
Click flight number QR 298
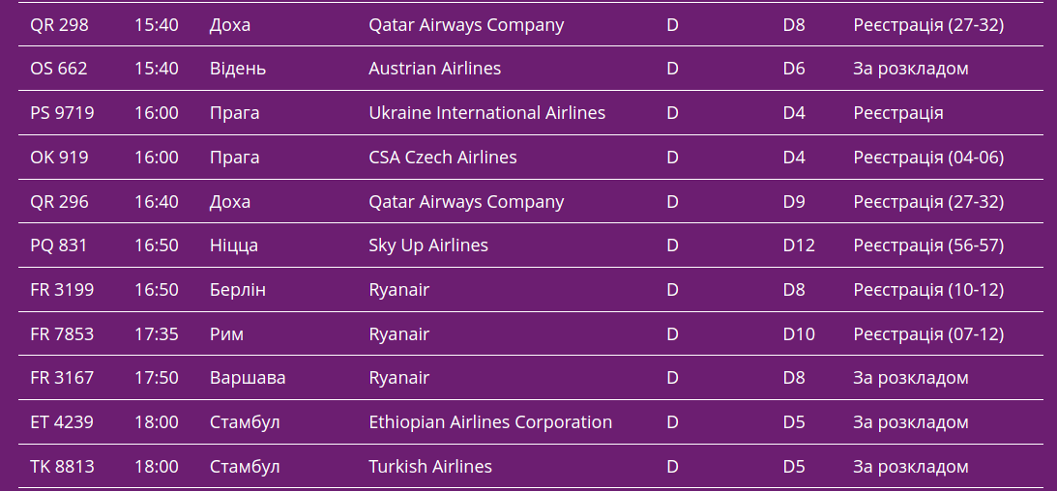(x=59, y=25)
